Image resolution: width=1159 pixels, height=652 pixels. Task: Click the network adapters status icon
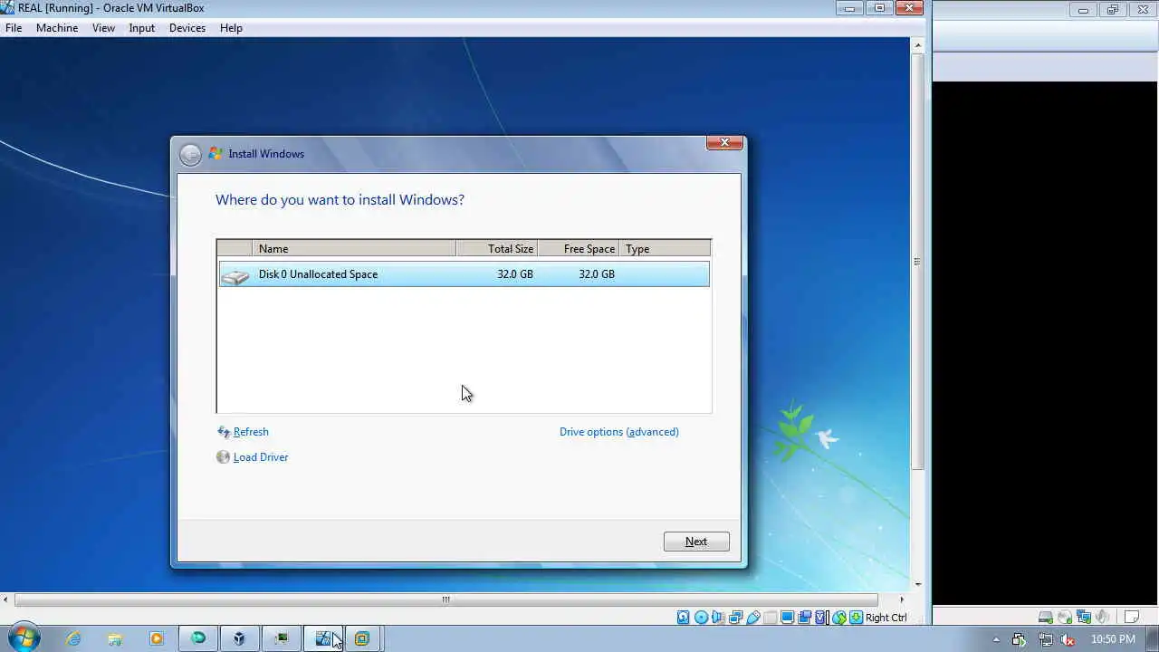point(735,618)
